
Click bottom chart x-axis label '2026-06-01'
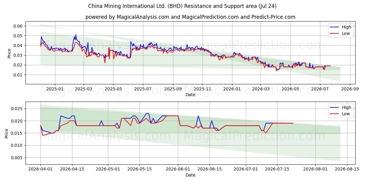click(x=178, y=170)
